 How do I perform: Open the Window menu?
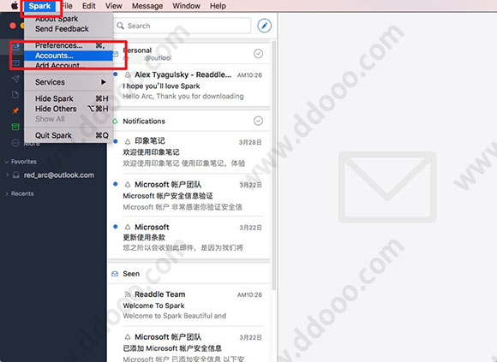click(186, 6)
